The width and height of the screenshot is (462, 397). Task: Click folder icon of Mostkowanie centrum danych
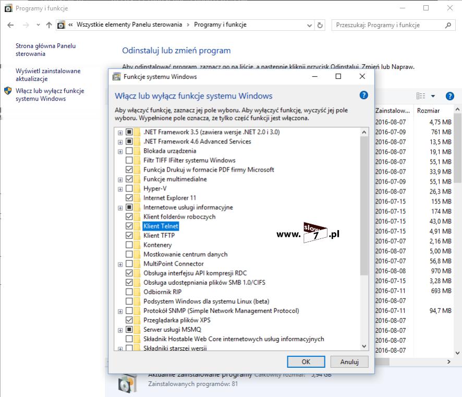[137, 254]
